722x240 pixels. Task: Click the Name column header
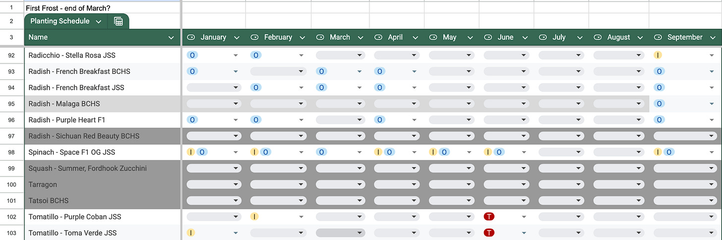coord(103,37)
